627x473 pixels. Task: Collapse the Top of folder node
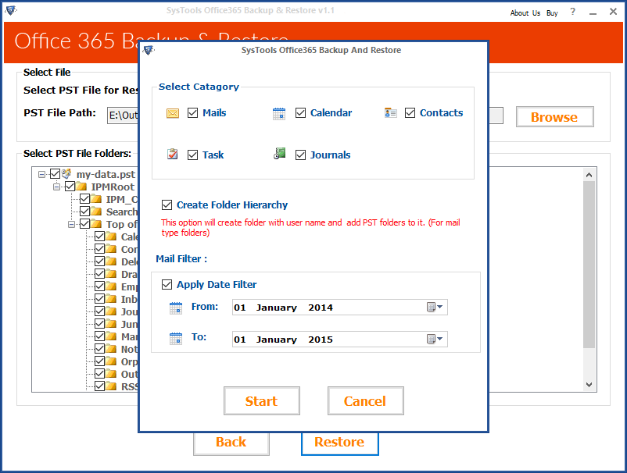pyautogui.click(x=71, y=224)
